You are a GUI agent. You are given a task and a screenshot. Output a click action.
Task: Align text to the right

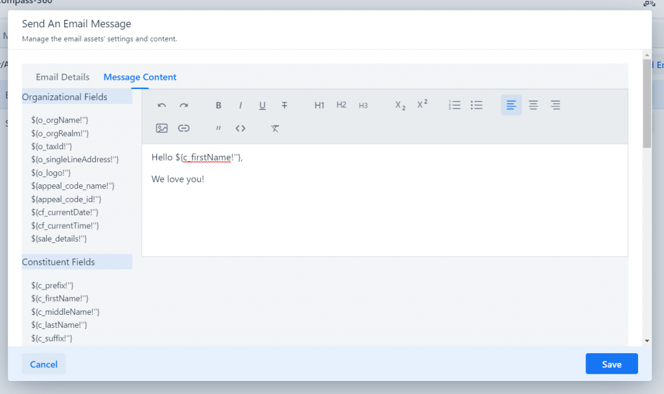pos(556,105)
